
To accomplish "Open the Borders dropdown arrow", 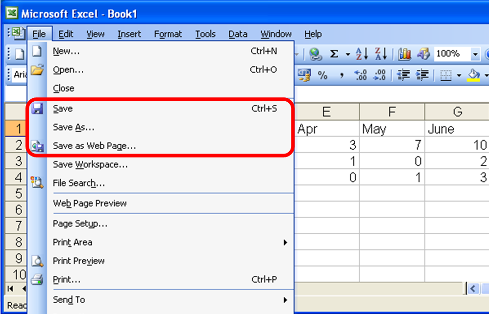I will pos(459,74).
